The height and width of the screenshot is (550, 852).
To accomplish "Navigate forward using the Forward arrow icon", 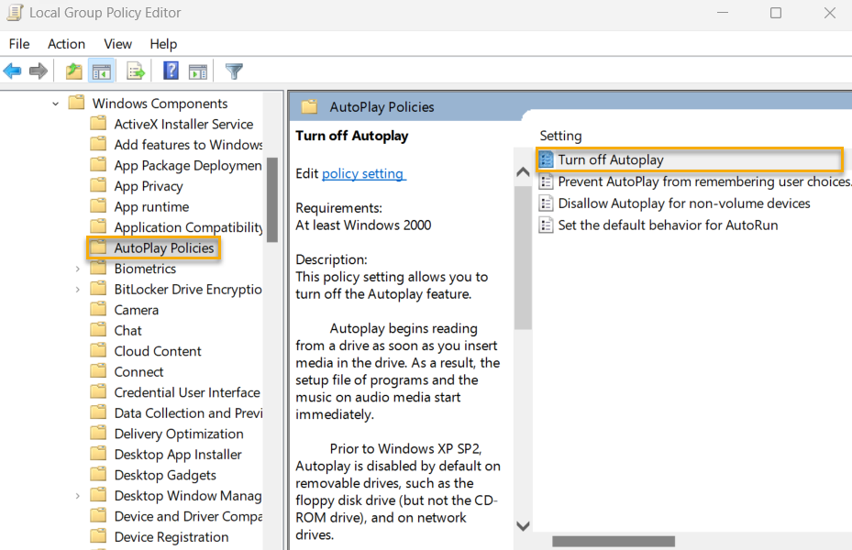I will tap(38, 71).
